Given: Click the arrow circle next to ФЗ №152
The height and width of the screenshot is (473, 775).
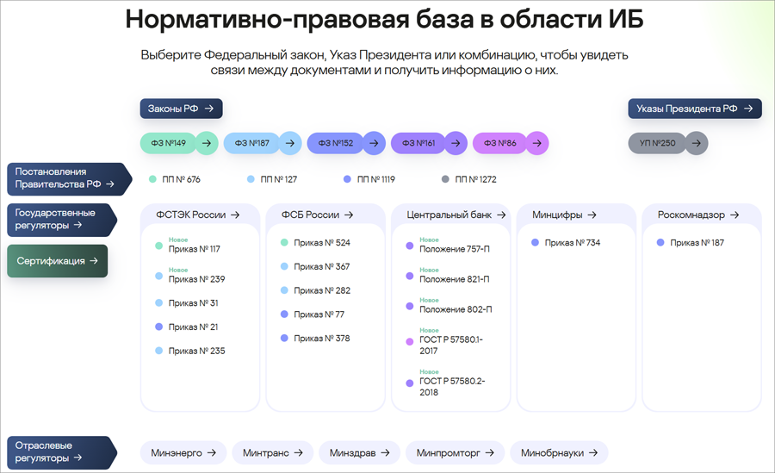Looking at the screenshot, I should click(x=375, y=143).
